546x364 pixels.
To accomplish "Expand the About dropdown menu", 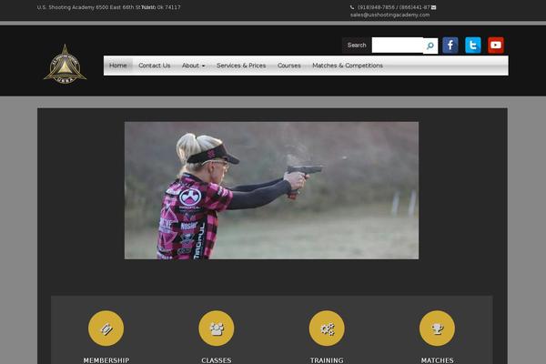I will (x=193, y=66).
